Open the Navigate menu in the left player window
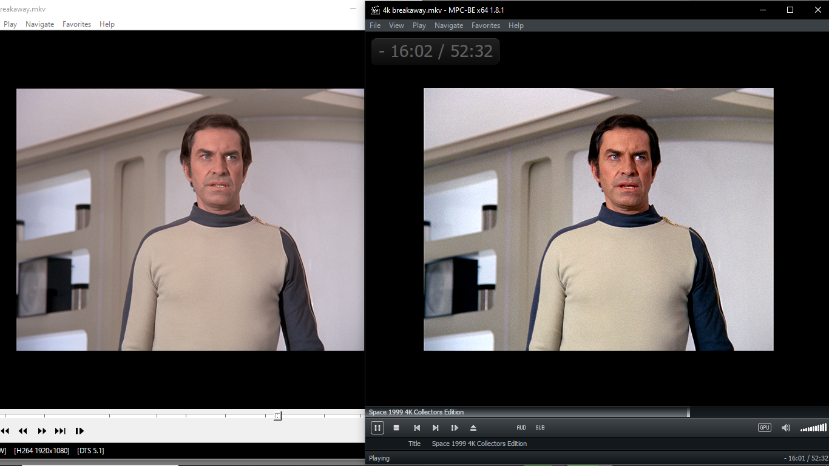Image resolution: width=829 pixels, height=466 pixels. (39, 24)
